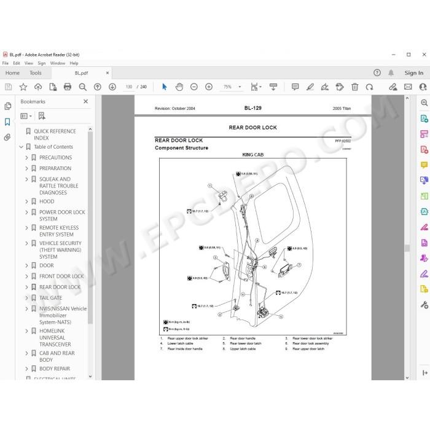Viewport: 430px width, 430px height.
Task: Open the fit page options icon
Action: click(256, 87)
